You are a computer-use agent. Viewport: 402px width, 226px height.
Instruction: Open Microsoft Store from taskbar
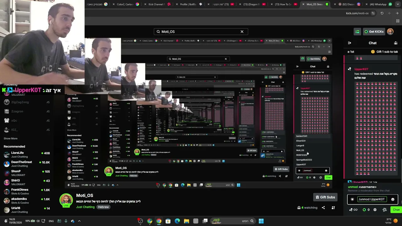point(168,221)
